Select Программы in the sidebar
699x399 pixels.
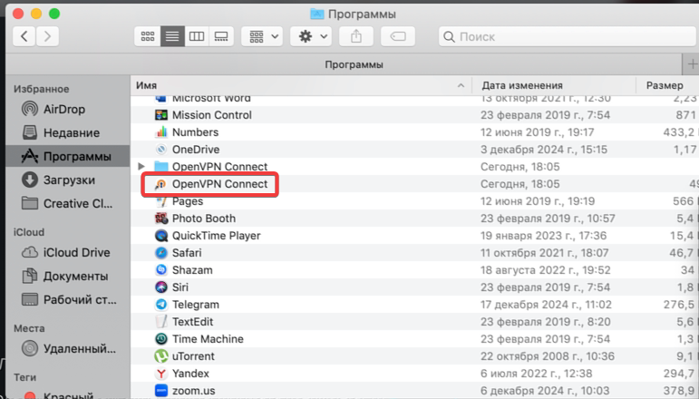tap(68, 157)
